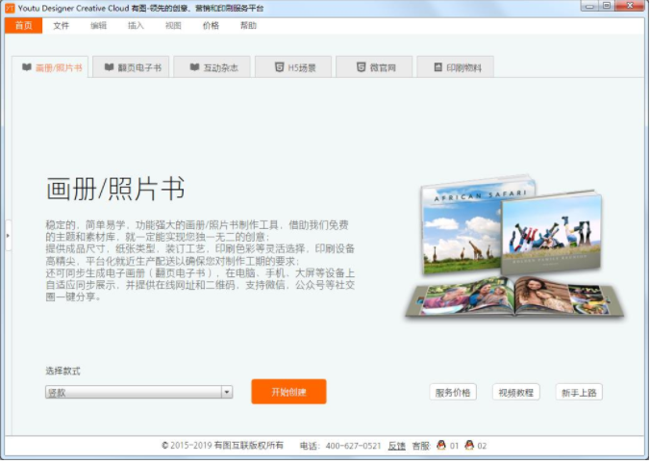
Task: Click the 画册/照片书 heading text
Action: (x=115, y=189)
